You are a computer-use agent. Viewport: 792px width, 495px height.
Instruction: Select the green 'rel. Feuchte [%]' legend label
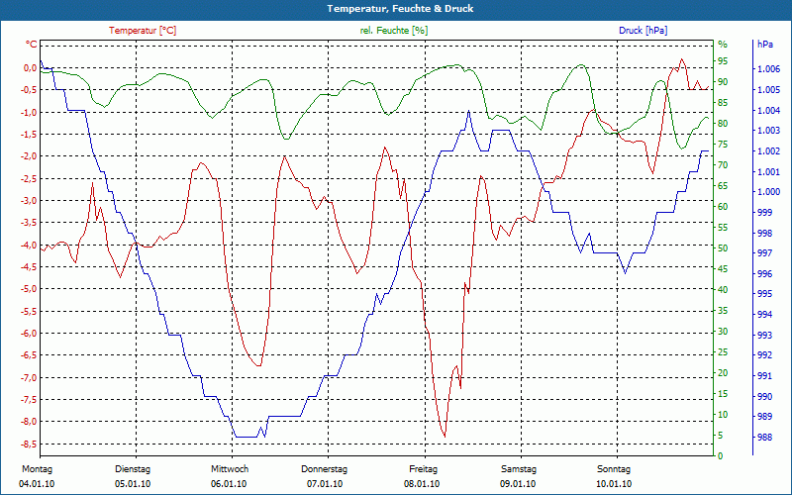click(393, 31)
